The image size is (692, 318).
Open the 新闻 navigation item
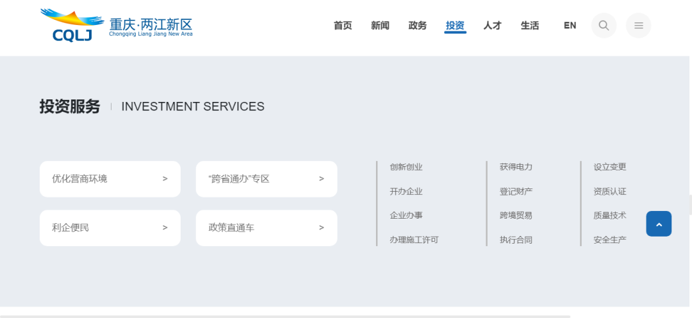[x=380, y=26]
